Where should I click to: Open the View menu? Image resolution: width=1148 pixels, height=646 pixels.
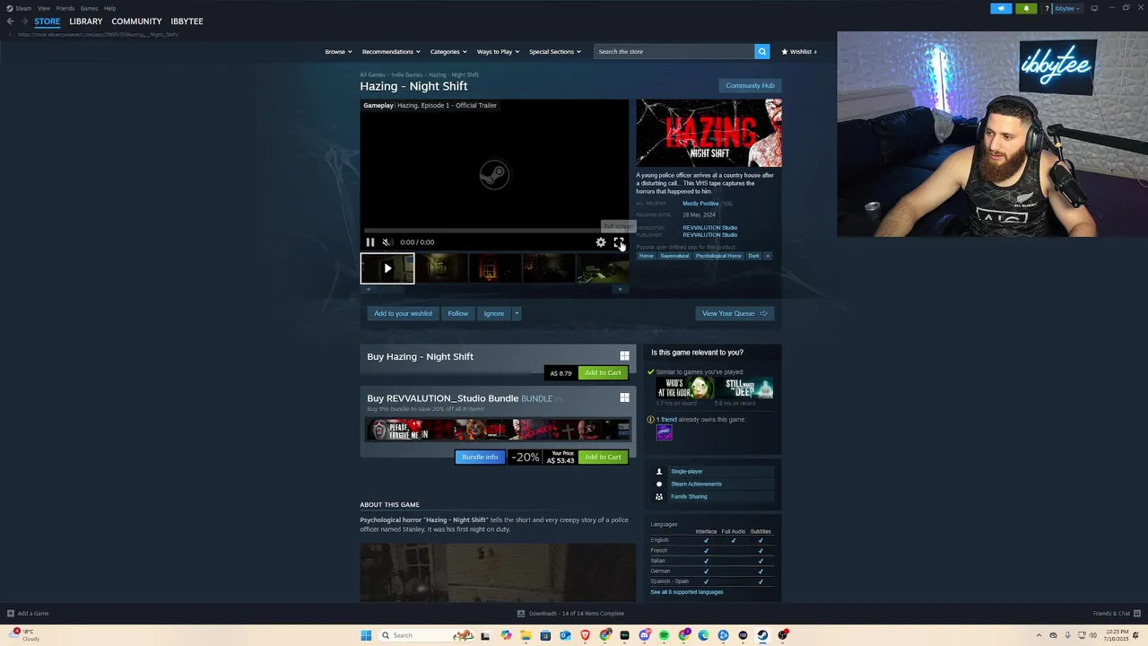(43, 8)
